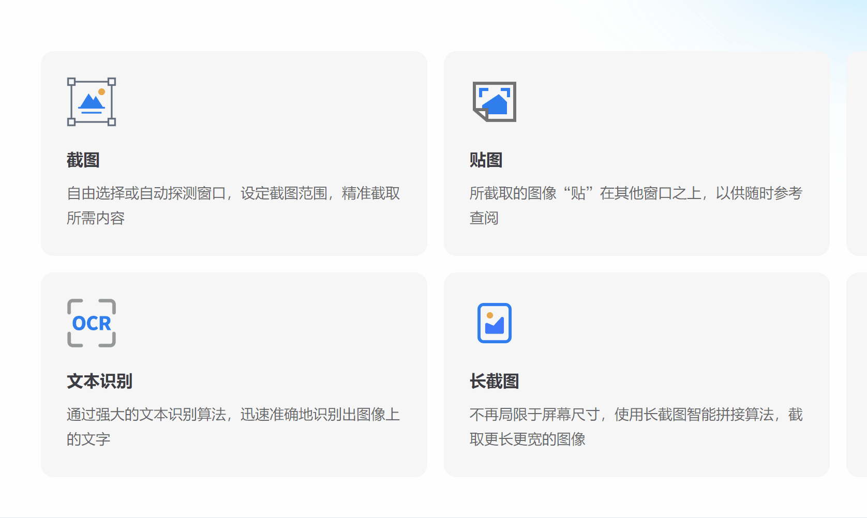Select the 截图 selection-frame icon
Screen dimensions: 867x518
[91, 101]
